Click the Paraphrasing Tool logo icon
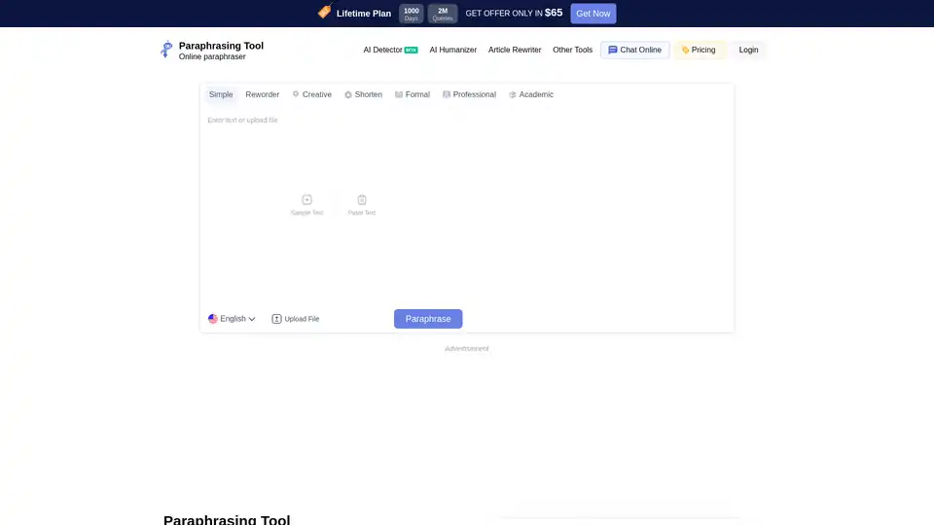 [x=166, y=50]
